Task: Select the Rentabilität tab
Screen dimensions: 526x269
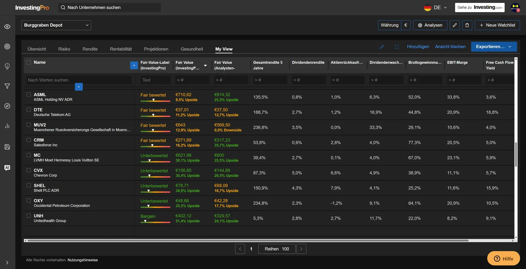Action: click(x=121, y=49)
